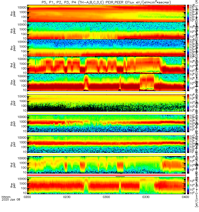Click the 2020 Jan 08 date label

(11, 200)
